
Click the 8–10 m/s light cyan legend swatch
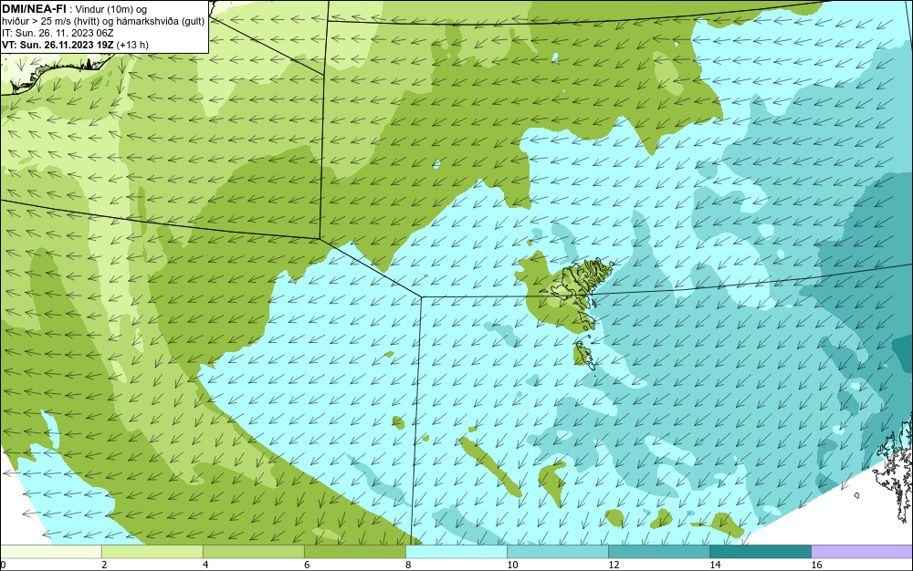[x=456, y=551]
